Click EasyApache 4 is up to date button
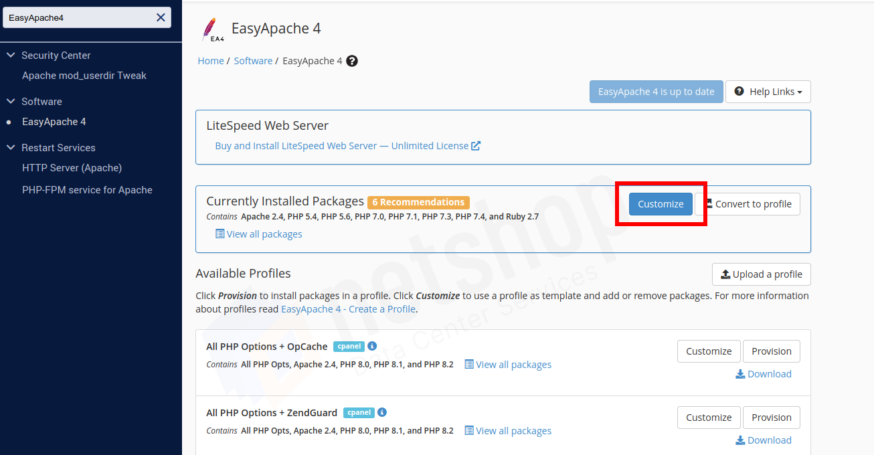Image resolution: width=874 pixels, height=455 pixels. pos(657,92)
